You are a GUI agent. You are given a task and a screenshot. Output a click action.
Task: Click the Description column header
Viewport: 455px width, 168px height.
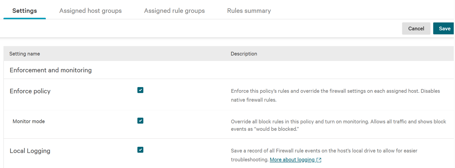(244, 54)
